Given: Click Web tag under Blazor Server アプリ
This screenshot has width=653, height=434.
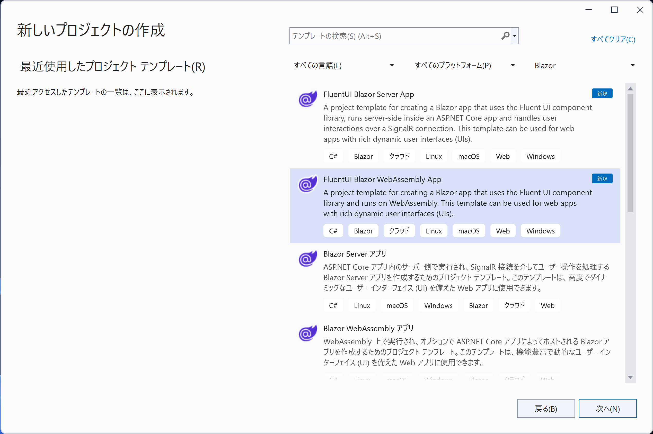Looking at the screenshot, I should point(548,305).
